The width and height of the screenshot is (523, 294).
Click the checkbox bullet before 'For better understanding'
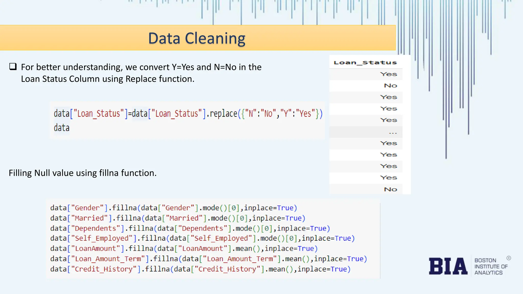[x=13, y=67]
